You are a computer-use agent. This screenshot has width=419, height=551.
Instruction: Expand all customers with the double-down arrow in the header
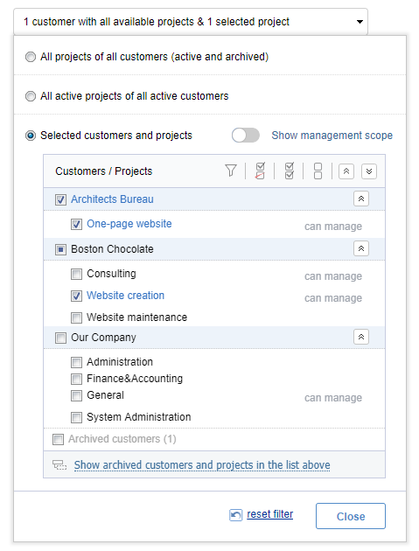[x=369, y=171]
